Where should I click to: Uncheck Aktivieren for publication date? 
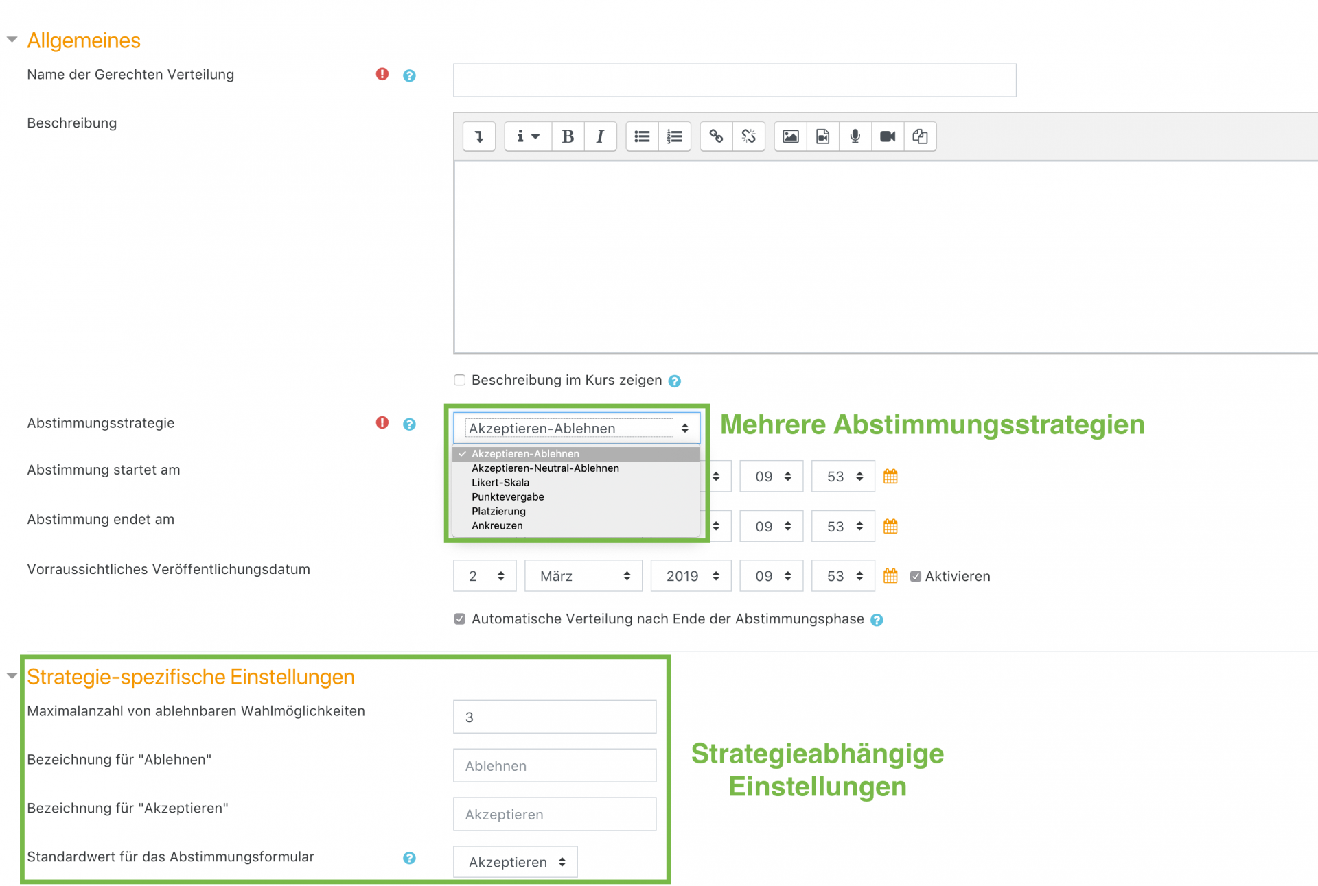coord(915,576)
